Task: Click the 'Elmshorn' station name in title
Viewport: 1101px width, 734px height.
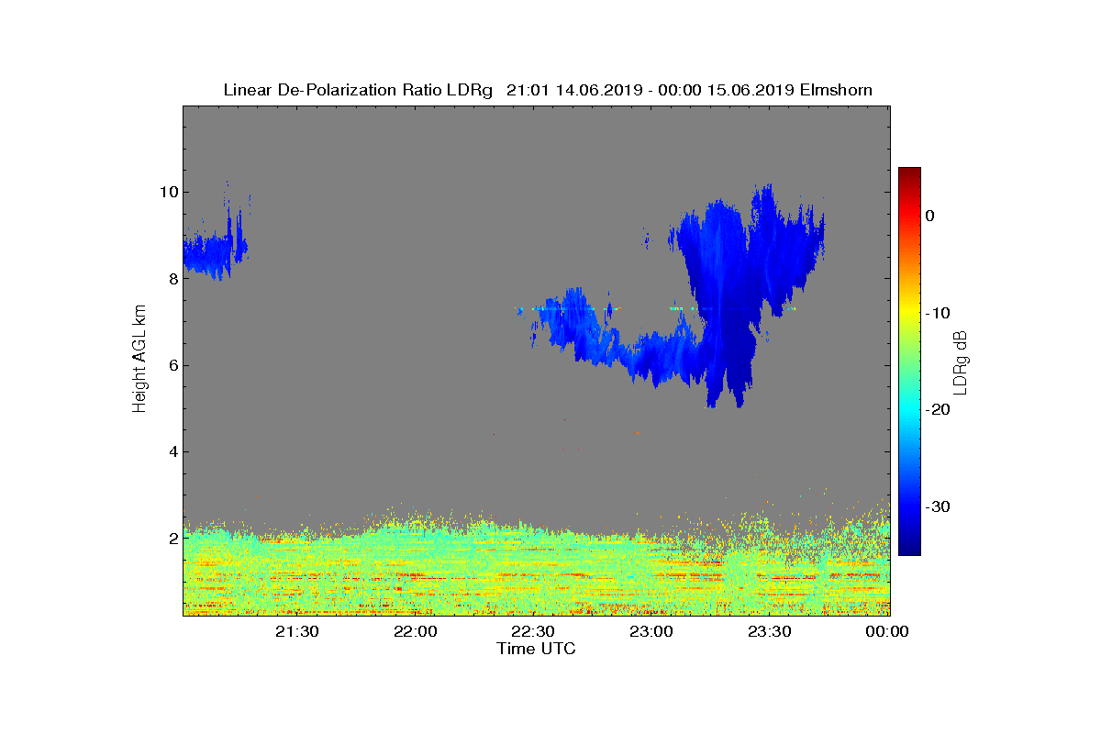Action: point(836,90)
